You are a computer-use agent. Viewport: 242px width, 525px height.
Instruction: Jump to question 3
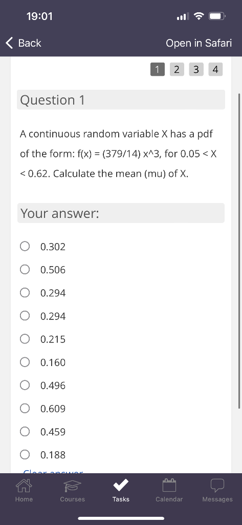pos(196,69)
